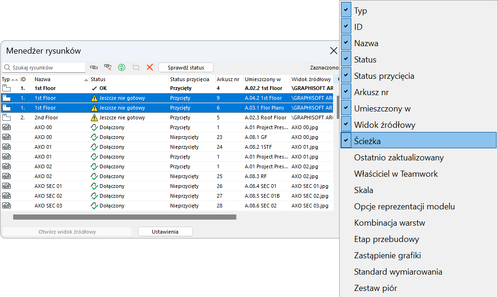Click the image type icon for AXO SEC 03
This screenshot has width=498, height=297.
[x=7, y=206]
